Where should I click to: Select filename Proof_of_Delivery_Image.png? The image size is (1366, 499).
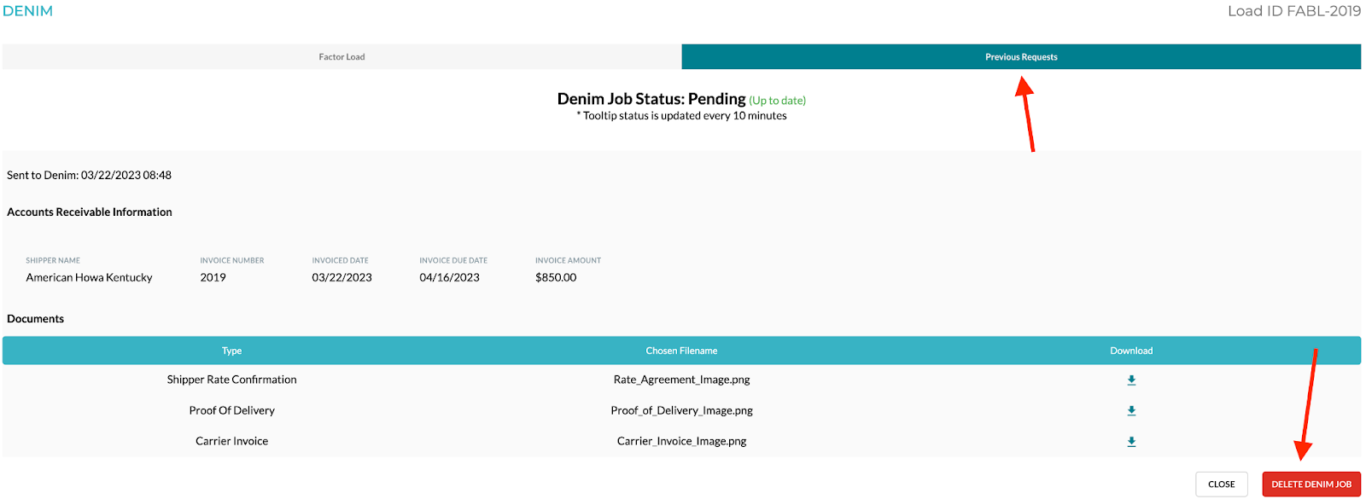(681, 410)
